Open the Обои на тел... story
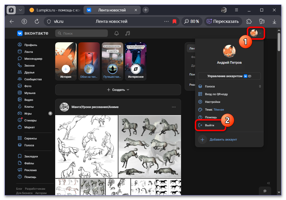This screenshot has height=200, width=286. (x=89, y=61)
